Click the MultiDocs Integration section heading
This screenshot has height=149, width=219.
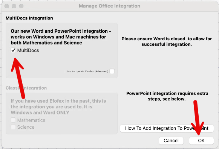(29, 18)
